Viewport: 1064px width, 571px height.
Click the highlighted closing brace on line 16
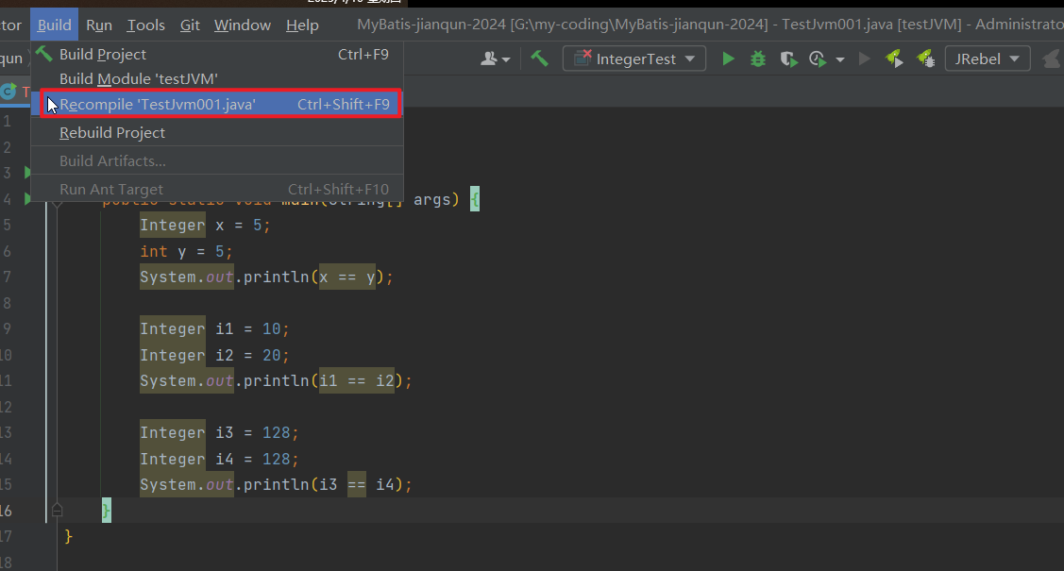coord(107,510)
